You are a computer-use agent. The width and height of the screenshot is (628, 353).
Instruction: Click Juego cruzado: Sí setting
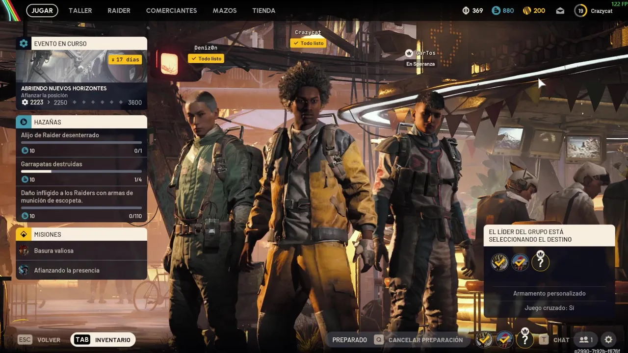coord(549,308)
